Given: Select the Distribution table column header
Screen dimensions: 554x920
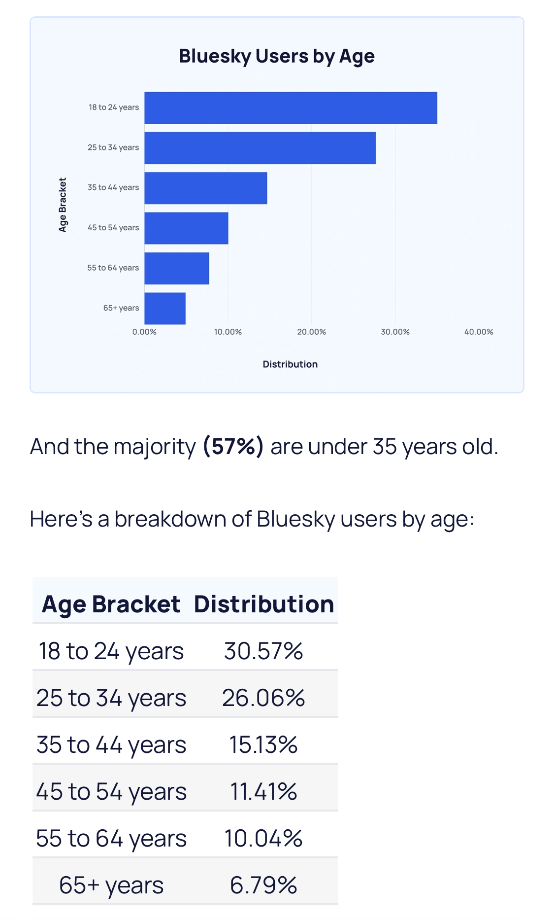Looking at the screenshot, I should [x=263, y=604].
